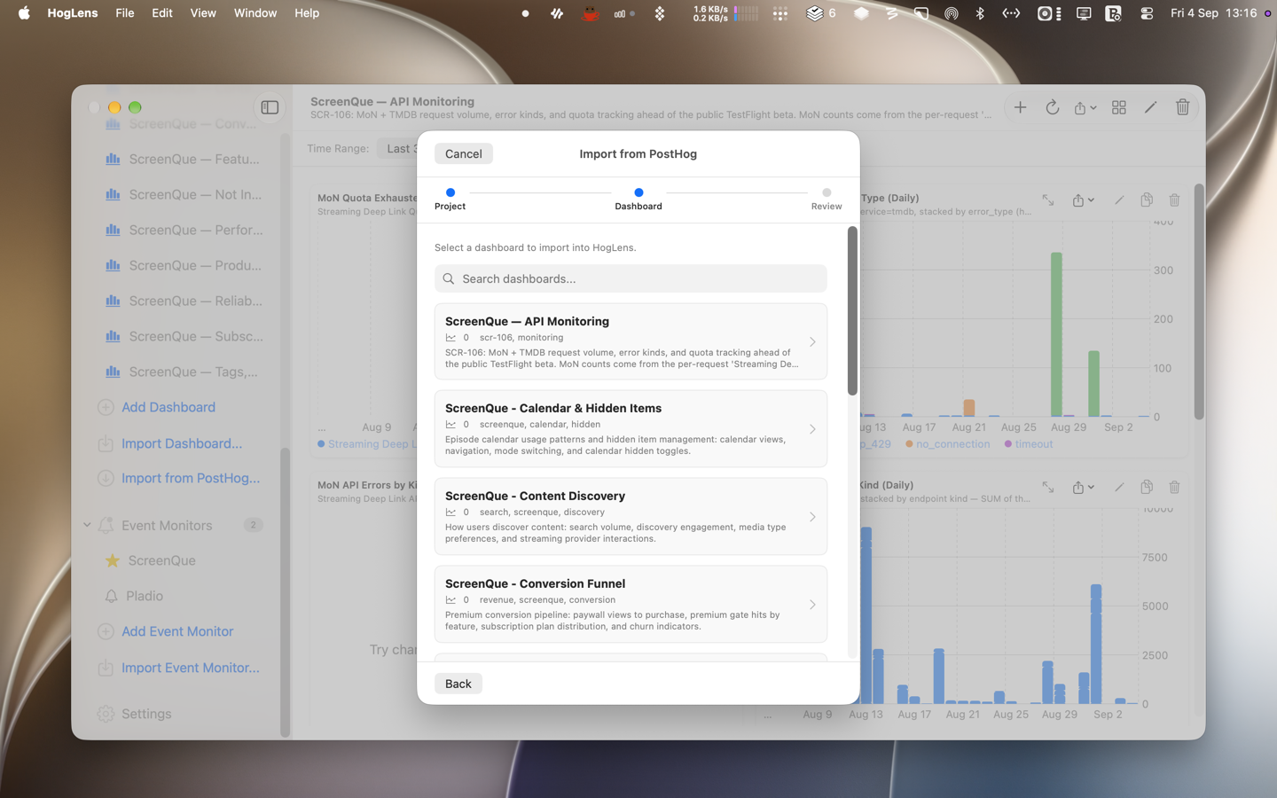Click the Streaming Deep L... legend entry

click(366, 444)
